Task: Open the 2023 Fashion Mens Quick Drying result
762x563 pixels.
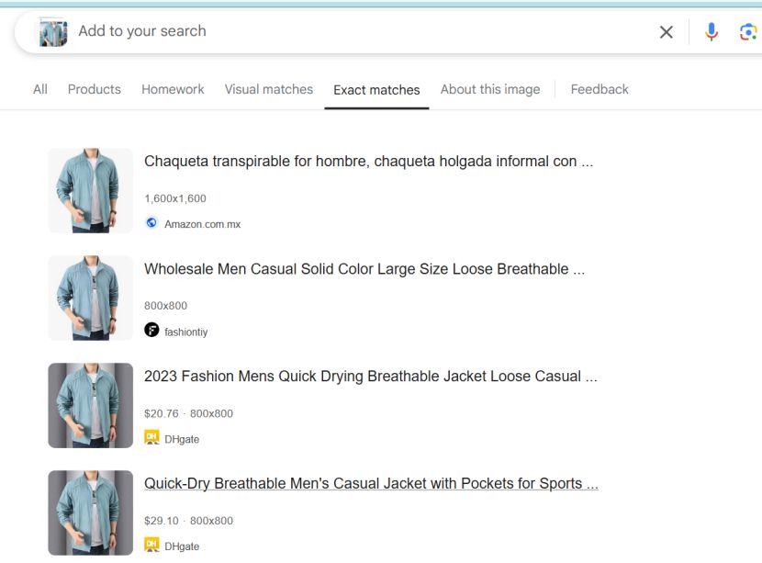Action: [x=370, y=376]
